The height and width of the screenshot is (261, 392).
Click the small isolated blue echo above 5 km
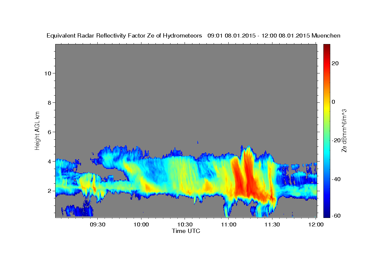coord(198,142)
